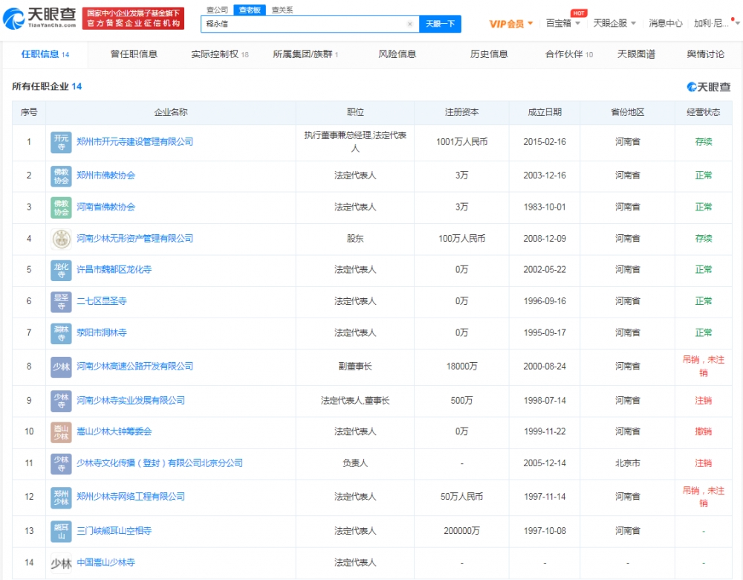This screenshot has height=580, width=743.
Task: Switch to the 查关系 search tab
Action: 282,10
